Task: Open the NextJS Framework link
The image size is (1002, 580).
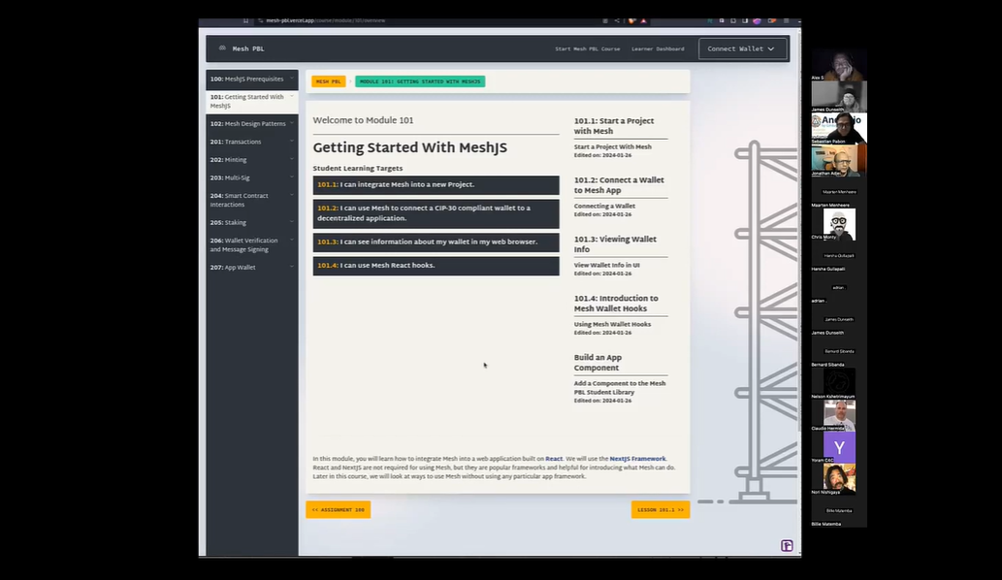Action: [x=637, y=459]
